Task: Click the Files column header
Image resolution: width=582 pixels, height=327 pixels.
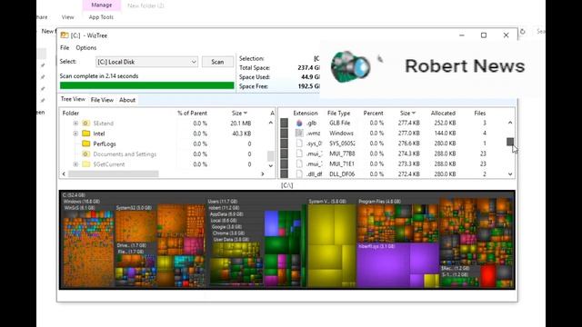Action: (x=480, y=113)
